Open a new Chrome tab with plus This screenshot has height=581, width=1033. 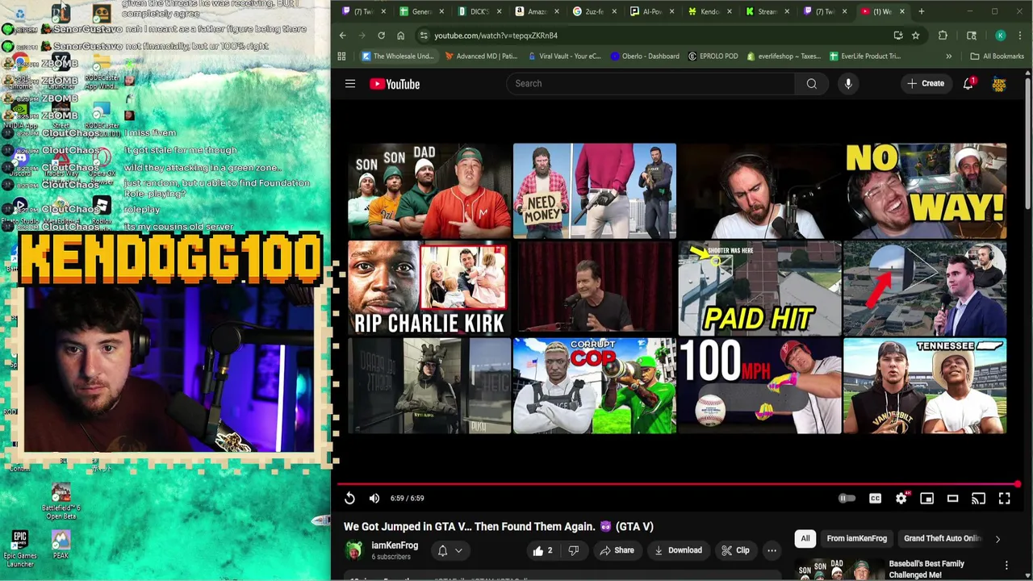[922, 11]
